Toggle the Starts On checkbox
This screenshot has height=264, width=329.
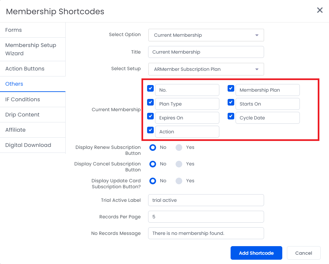click(x=231, y=102)
